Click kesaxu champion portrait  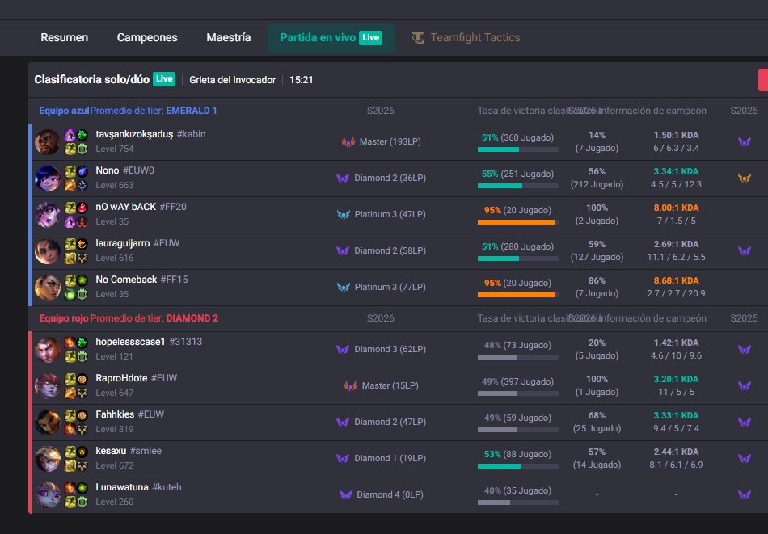[x=48, y=459]
